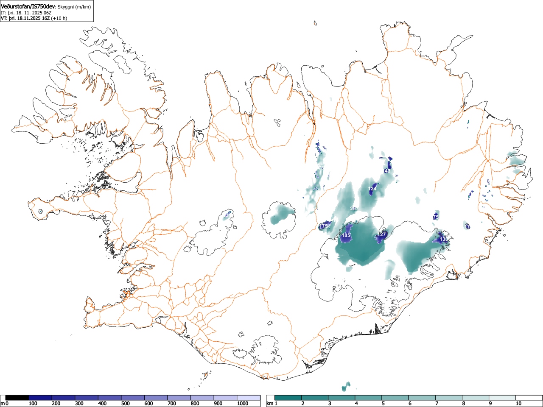Click the '185' visibility value on the map
This screenshot has width=543, height=407.
pyautogui.click(x=346, y=235)
